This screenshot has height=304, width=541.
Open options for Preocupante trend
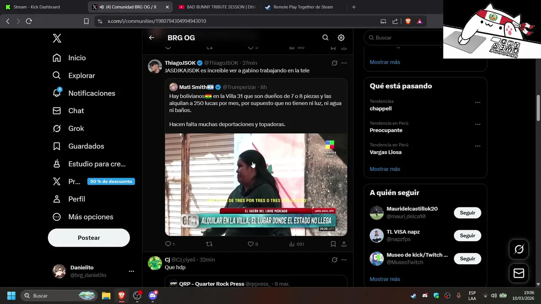coord(478,124)
